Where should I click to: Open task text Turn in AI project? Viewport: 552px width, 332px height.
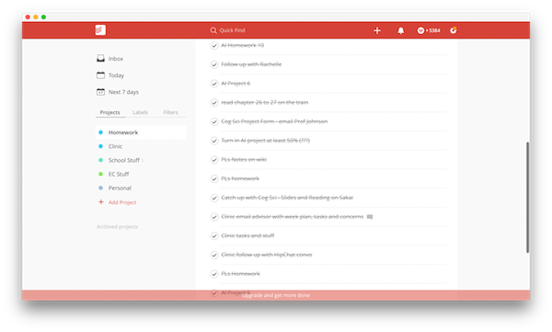tap(266, 141)
